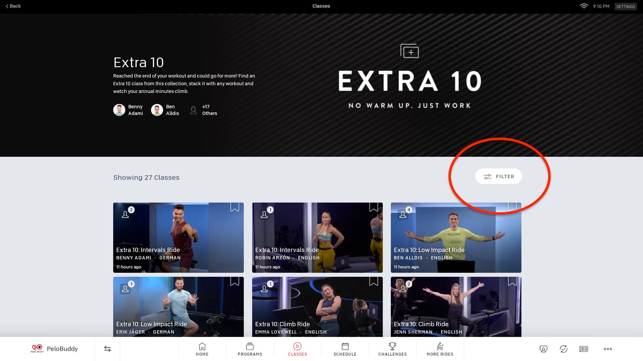Viewport: 643px width, 361px height.
Task: View friends icon on Ben Alldis's ride
Action: pos(403,215)
